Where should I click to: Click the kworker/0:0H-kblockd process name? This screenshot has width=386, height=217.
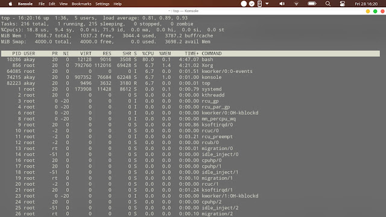230,113
